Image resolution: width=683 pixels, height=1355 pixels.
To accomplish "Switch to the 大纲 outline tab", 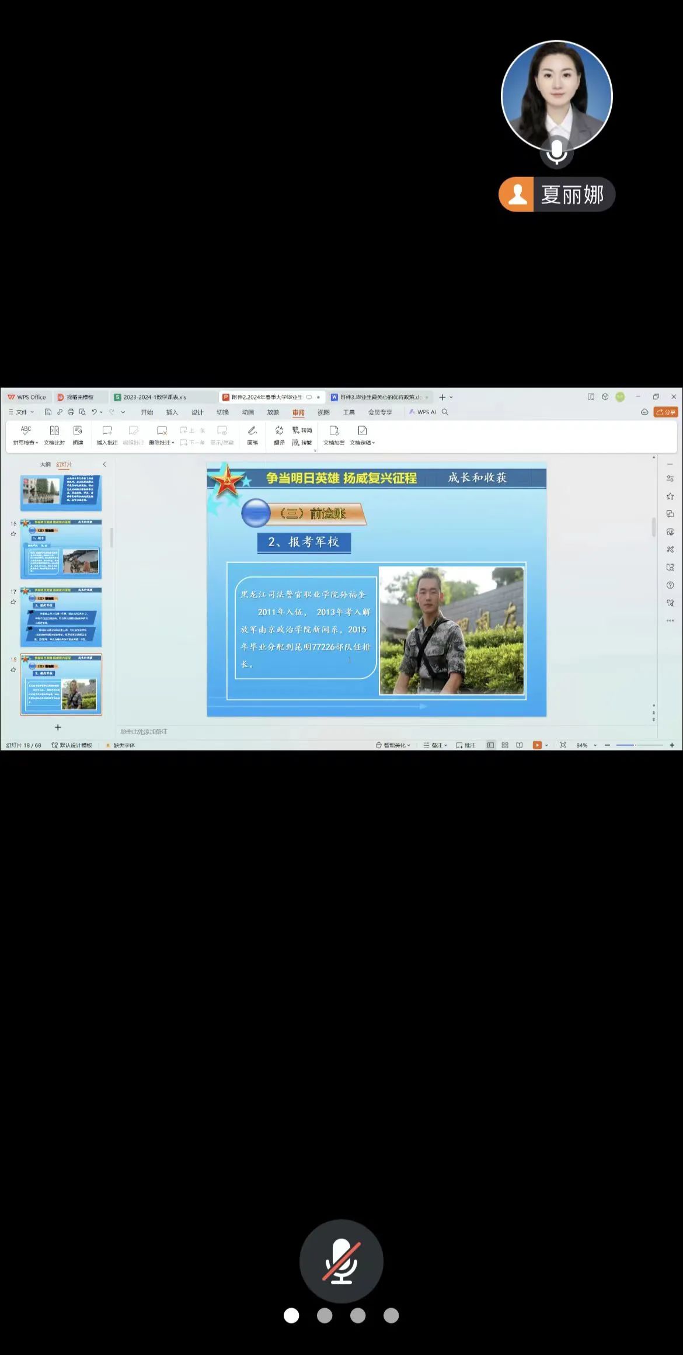I will coord(45,464).
